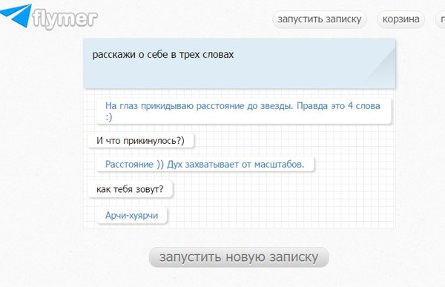Click the reply 'На глаз прикидываю расстояние до звезды'
This screenshot has width=445, height=287.
[244, 111]
